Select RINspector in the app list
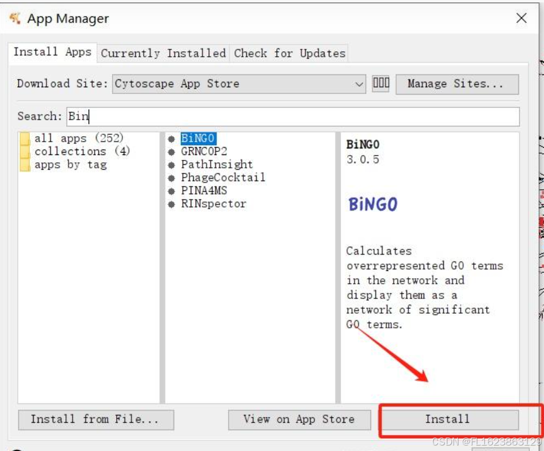This screenshot has height=451, width=544. pos(214,204)
